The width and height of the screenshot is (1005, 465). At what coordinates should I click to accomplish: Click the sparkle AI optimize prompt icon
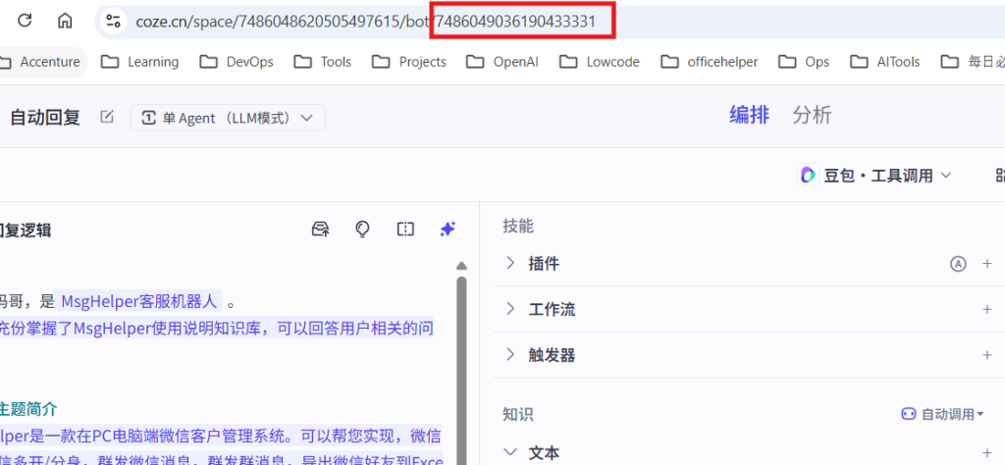click(448, 229)
